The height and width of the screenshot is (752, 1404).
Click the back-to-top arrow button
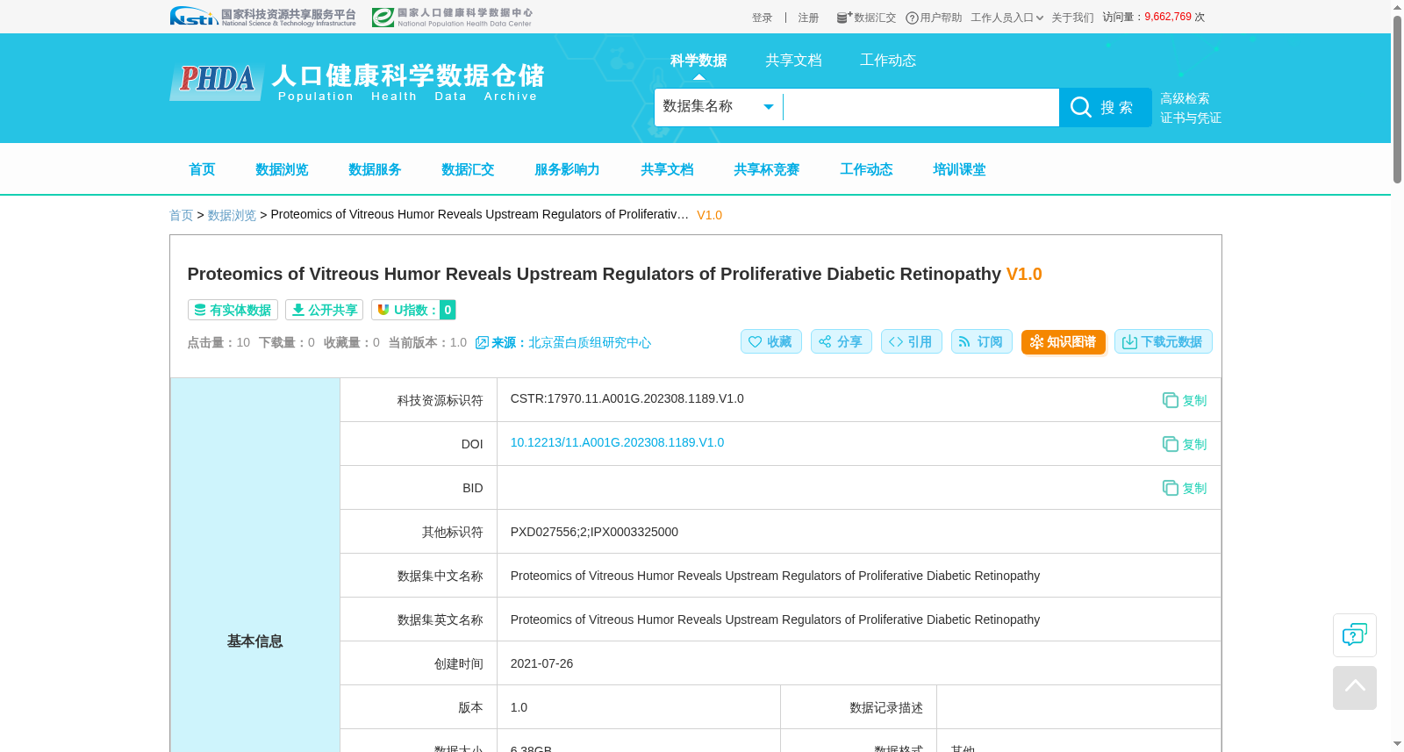click(x=1354, y=688)
